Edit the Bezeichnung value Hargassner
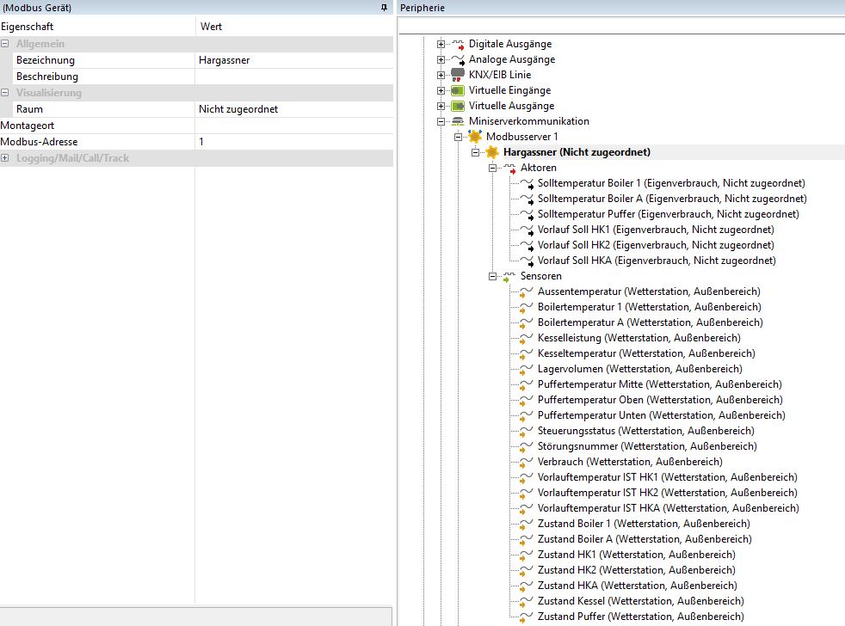This screenshot has width=845, height=626. coord(294,60)
